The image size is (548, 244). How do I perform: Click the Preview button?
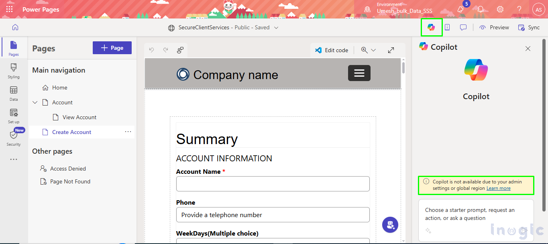[x=494, y=27]
